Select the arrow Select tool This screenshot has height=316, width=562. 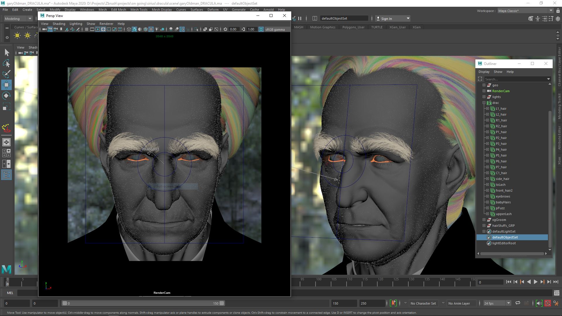coord(6,52)
